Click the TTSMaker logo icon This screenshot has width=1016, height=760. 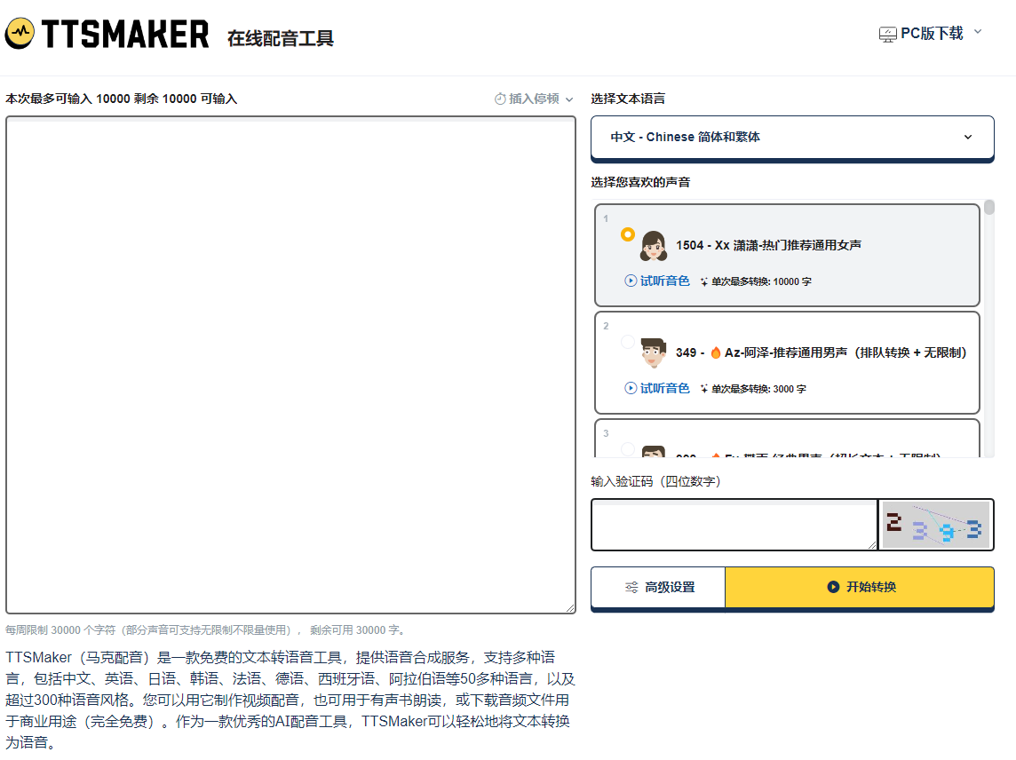20,33
